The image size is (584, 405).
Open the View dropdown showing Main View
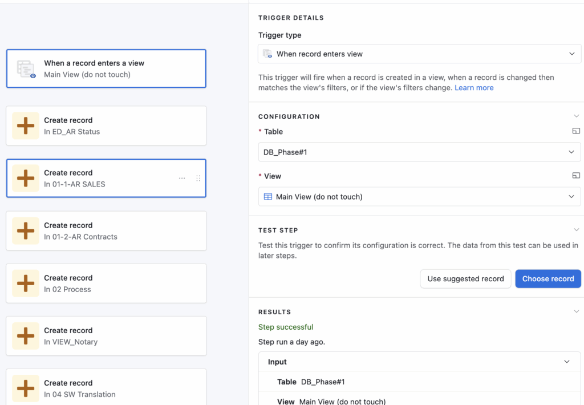click(419, 197)
